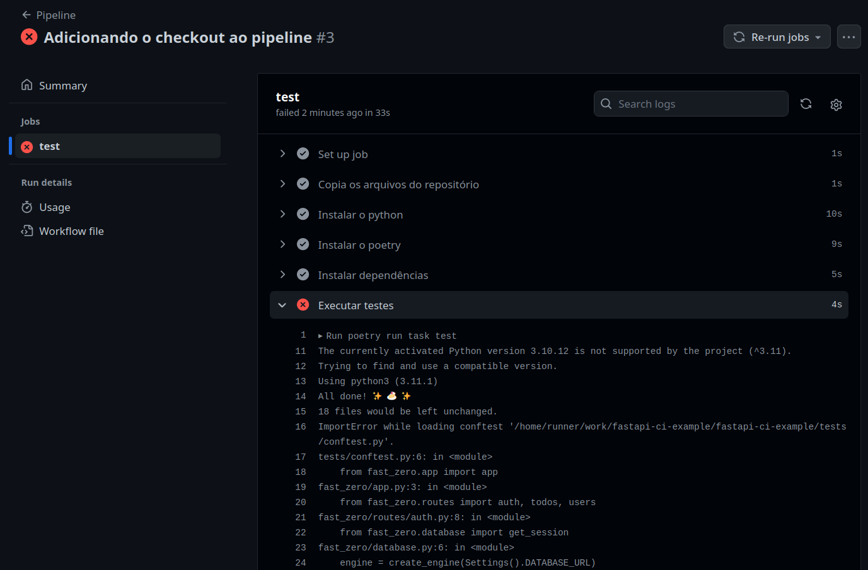Open the Summary page
The width and height of the screenshot is (868, 570).
point(62,86)
